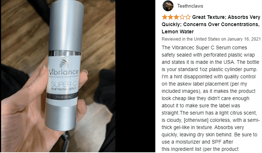Click the fourth empty star outline
The image size is (262, 153).
click(x=182, y=17)
